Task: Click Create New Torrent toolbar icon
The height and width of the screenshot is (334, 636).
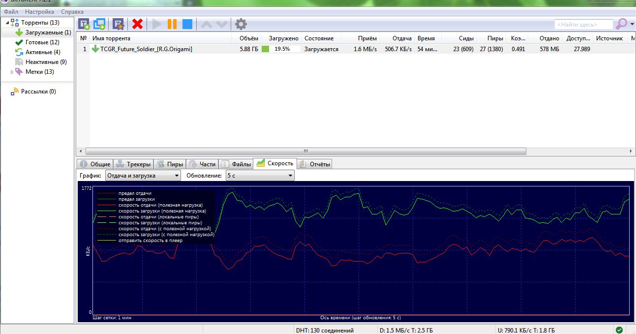Action: coord(119,24)
